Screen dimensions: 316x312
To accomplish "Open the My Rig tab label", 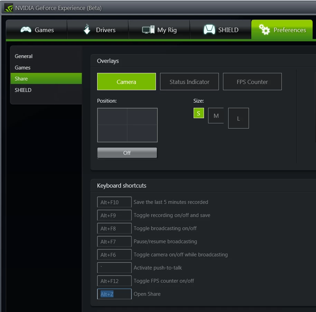I will pyautogui.click(x=167, y=30).
